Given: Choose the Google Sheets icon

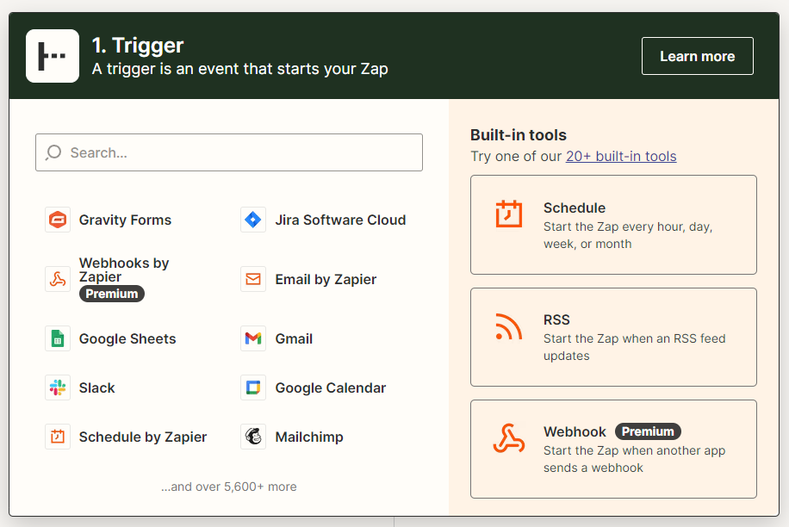Looking at the screenshot, I should tap(58, 338).
